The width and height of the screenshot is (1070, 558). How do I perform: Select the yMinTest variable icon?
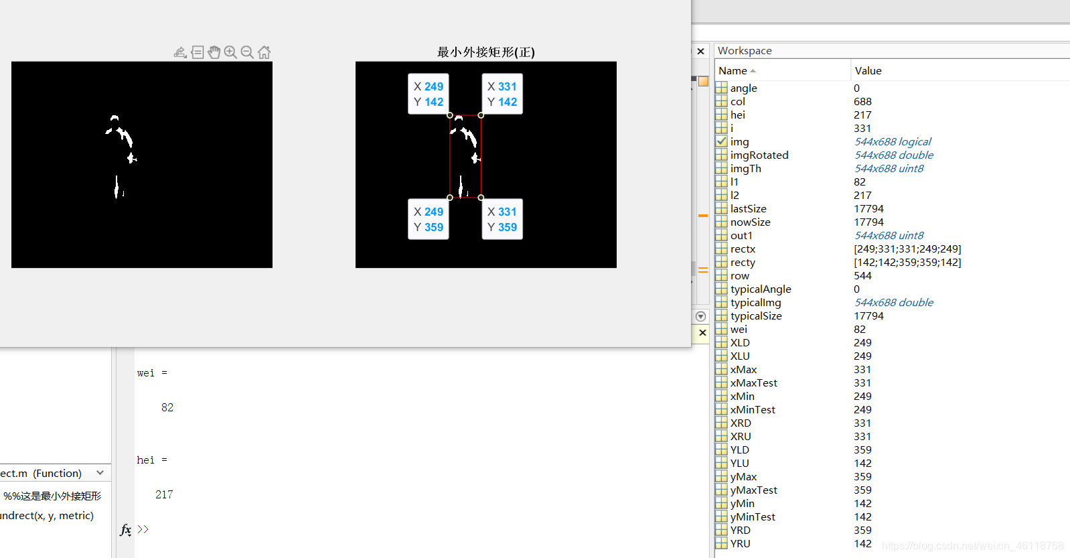(x=721, y=516)
